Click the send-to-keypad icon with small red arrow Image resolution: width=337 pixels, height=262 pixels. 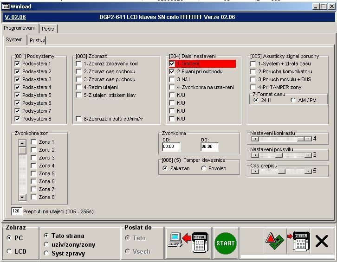click(298, 242)
